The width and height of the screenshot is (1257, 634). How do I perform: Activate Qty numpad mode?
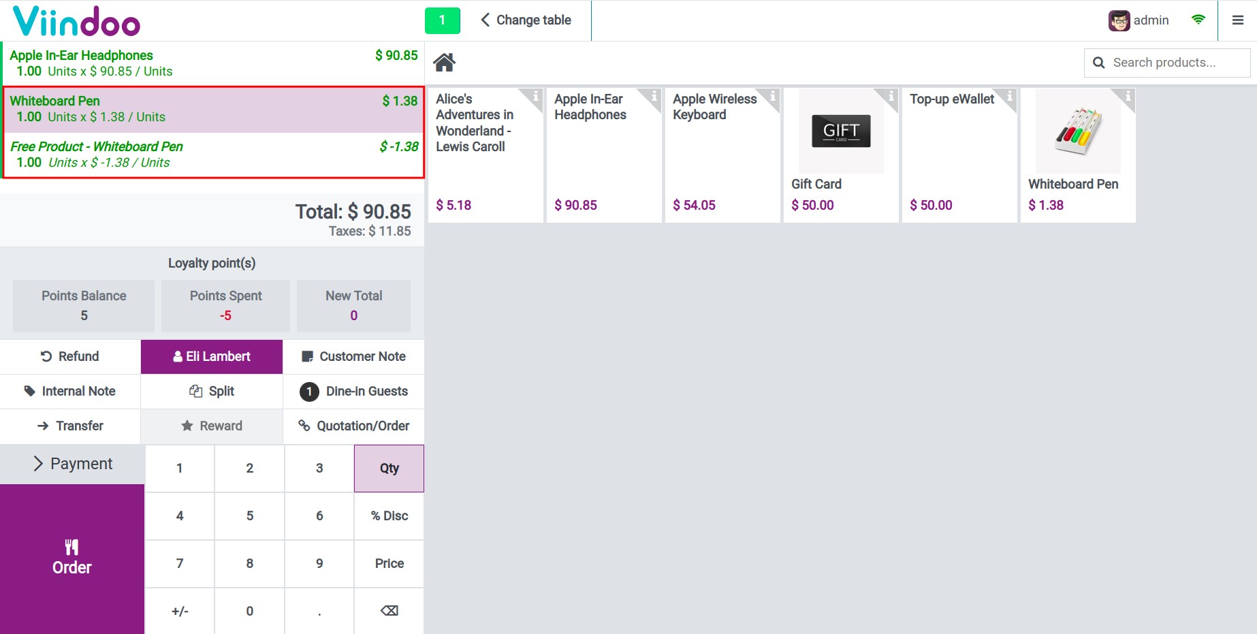[x=389, y=469]
